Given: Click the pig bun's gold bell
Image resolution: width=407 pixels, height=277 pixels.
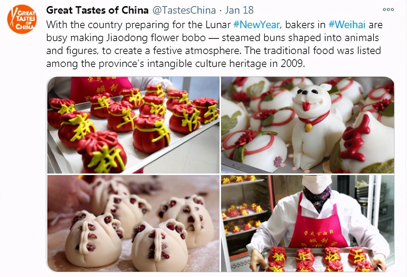Looking at the screenshot, I should pyautogui.click(x=308, y=127).
